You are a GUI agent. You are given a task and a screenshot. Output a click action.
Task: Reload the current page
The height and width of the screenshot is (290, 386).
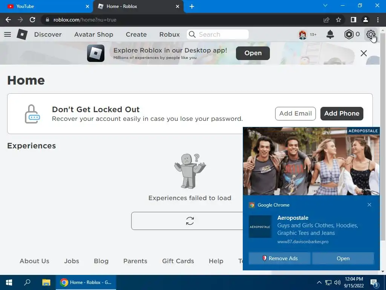point(32,20)
